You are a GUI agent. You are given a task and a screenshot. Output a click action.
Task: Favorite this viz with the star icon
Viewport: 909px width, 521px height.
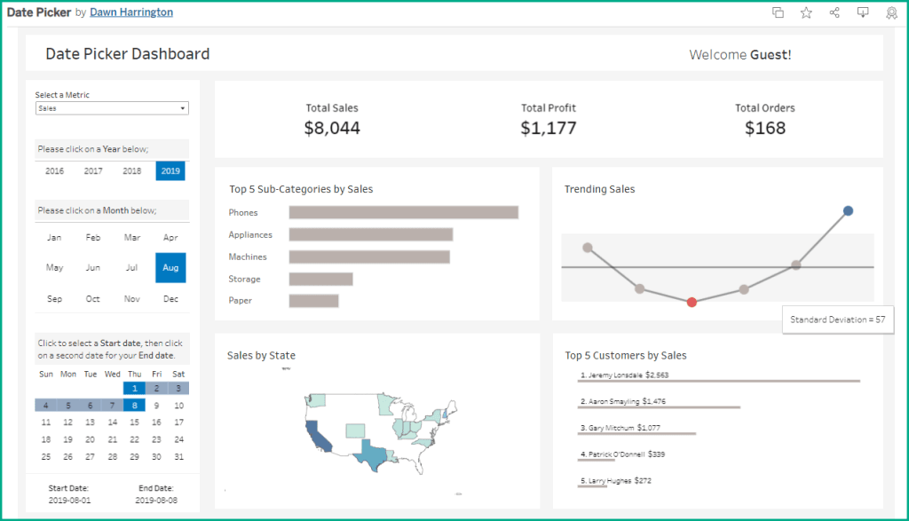806,12
